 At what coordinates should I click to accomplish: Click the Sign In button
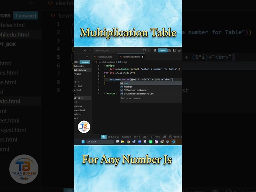tap(163, 50)
